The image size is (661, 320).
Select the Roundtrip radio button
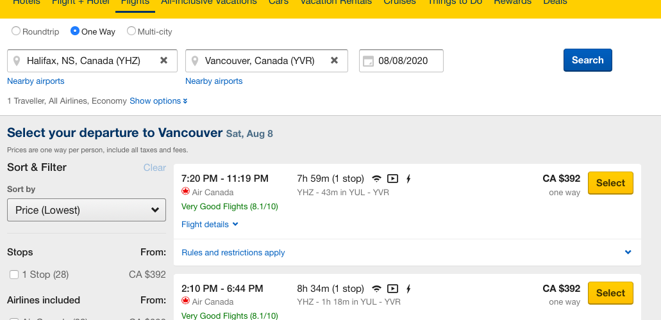(x=16, y=31)
